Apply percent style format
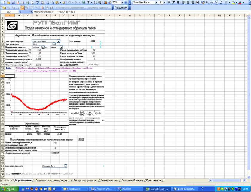The height and width of the screenshot is (192, 251). click(207, 3)
